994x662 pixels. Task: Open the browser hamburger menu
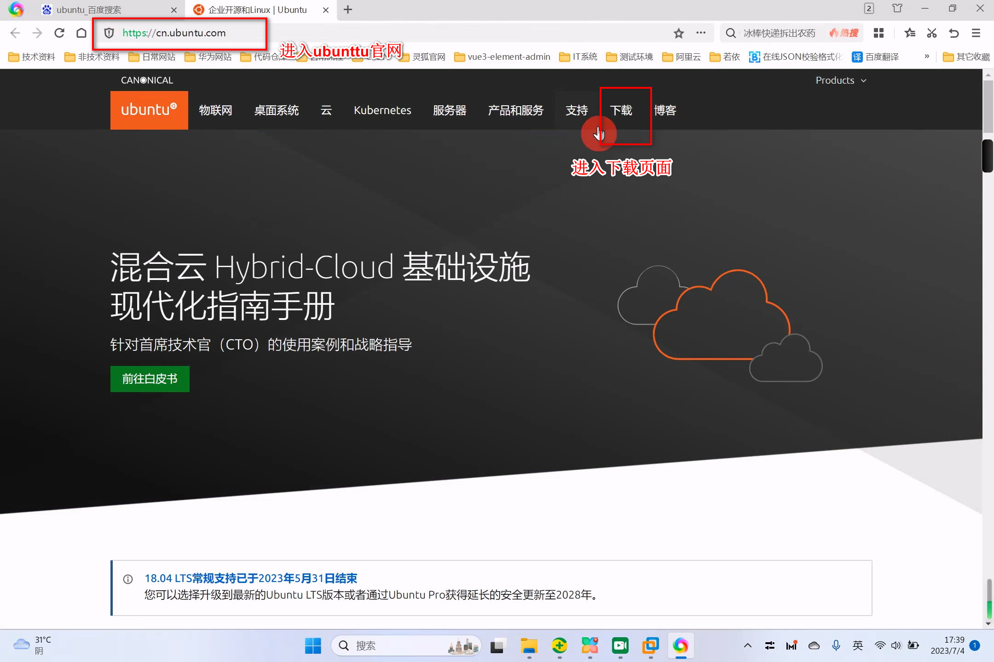(x=976, y=33)
